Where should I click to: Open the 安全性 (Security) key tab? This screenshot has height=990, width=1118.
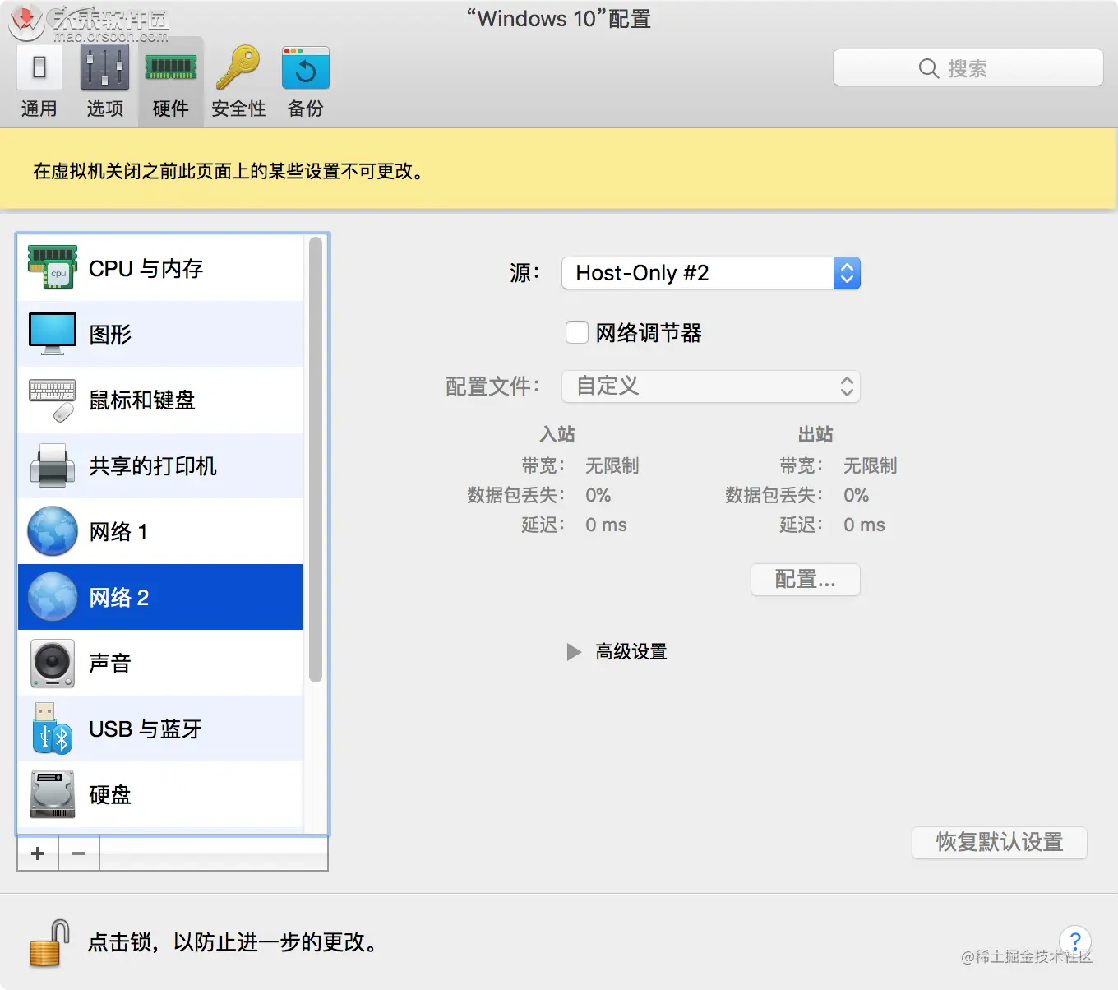tap(238, 82)
